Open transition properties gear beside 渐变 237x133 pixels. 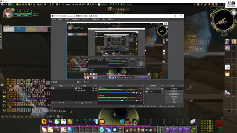pos(162,89)
